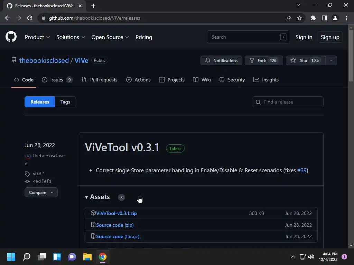
Task: Open Windows taskbar search
Action: point(27,257)
